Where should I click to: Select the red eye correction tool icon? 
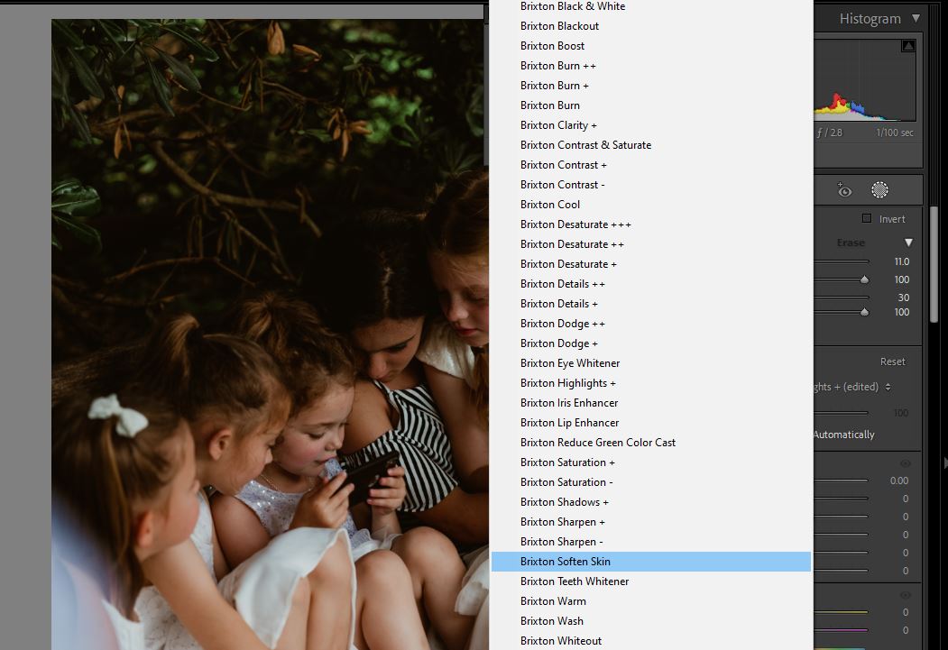coord(844,189)
